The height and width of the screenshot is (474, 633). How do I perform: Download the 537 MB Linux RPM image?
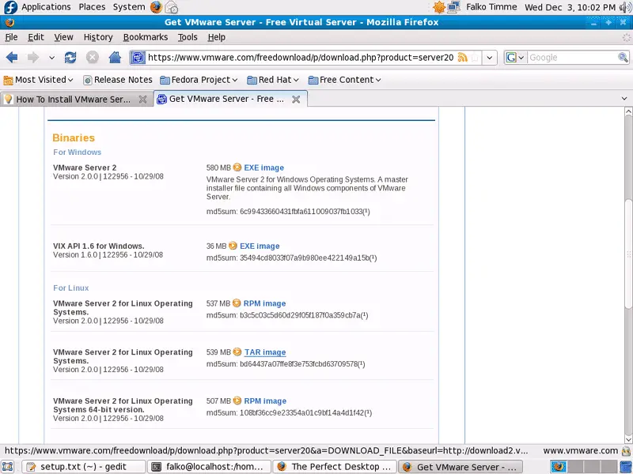(x=264, y=303)
